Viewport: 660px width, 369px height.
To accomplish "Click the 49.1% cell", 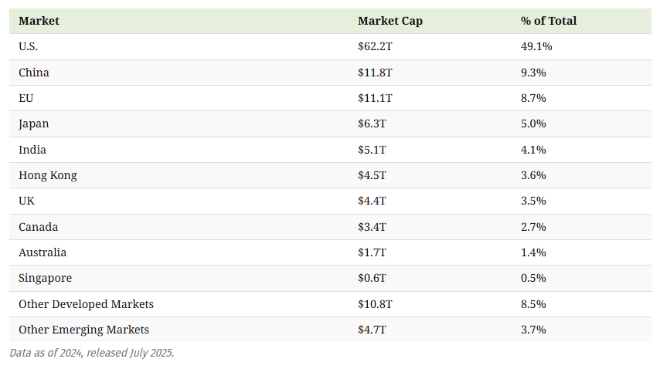I will click(x=536, y=46).
